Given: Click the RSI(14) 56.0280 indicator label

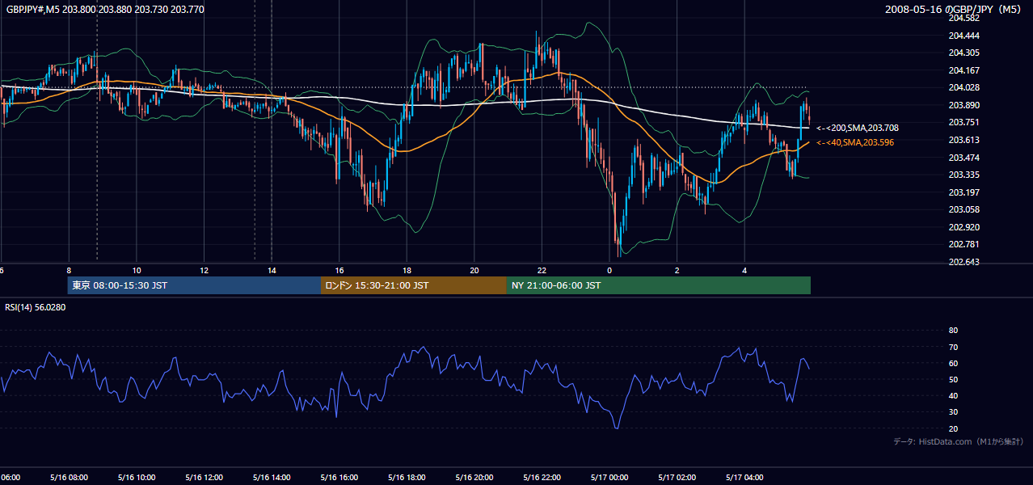Looking at the screenshot, I should point(35,307).
